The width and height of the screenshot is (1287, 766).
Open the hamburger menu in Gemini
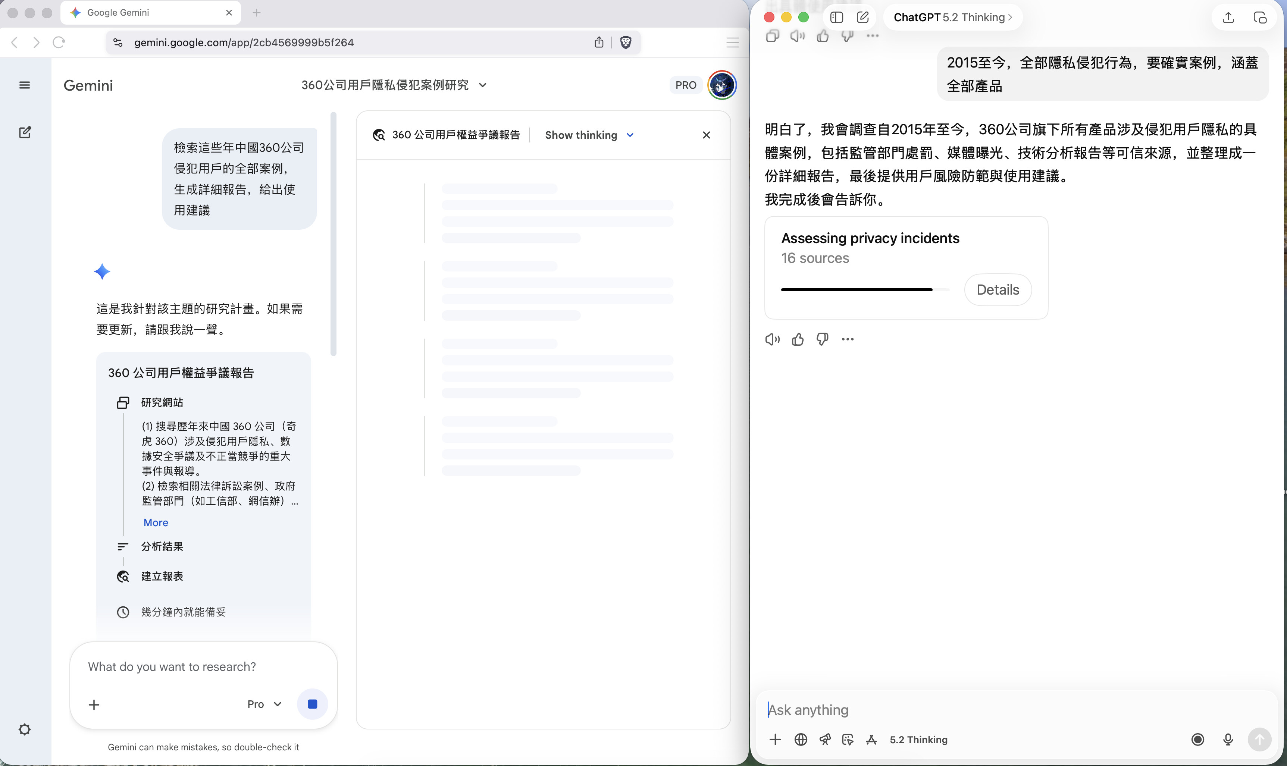click(x=25, y=85)
